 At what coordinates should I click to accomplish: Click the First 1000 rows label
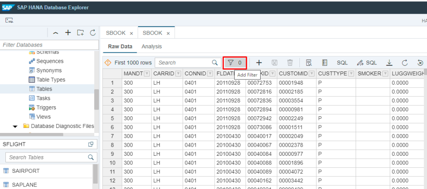pyautogui.click(x=133, y=63)
